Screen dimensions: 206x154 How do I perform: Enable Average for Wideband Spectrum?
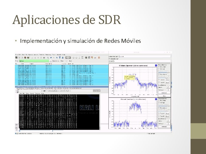(159, 69)
